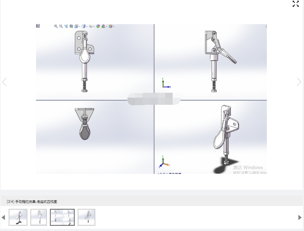
Task: Click the View Orientation cube icon
Action: coord(77,26)
